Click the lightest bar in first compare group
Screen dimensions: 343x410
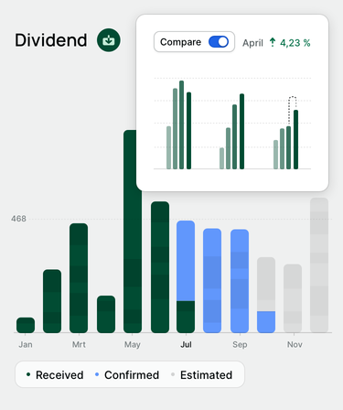[x=168, y=147]
